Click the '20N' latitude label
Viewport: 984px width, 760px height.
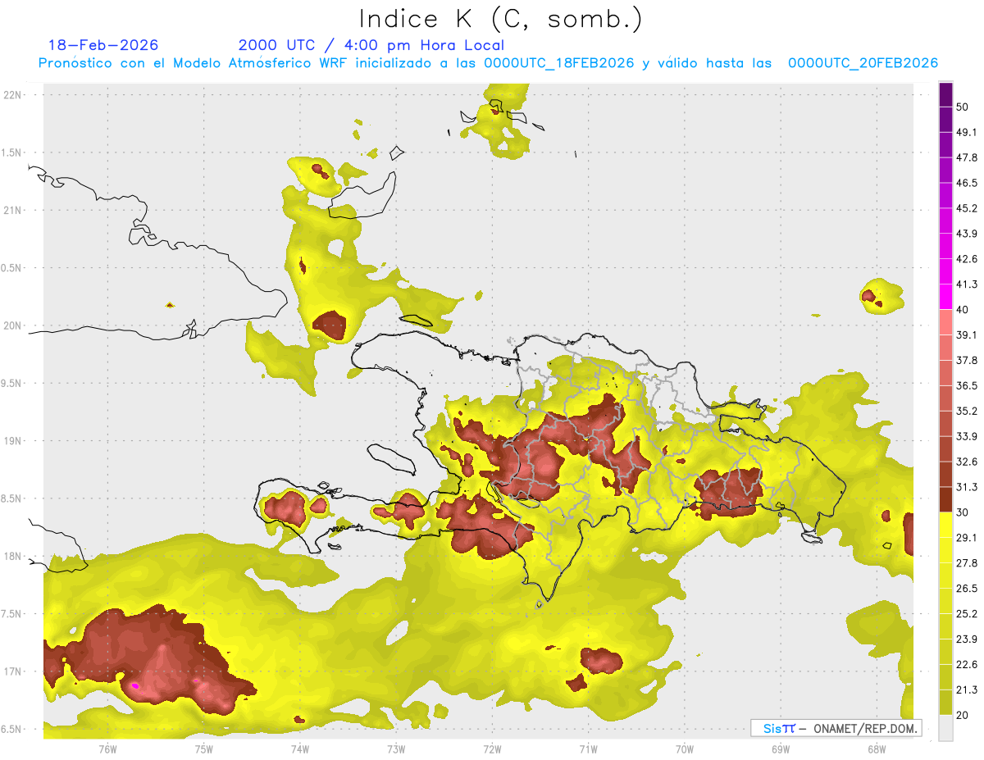(x=12, y=325)
